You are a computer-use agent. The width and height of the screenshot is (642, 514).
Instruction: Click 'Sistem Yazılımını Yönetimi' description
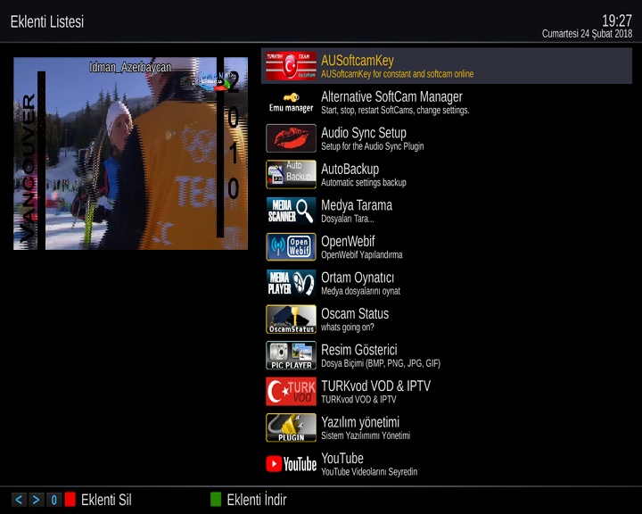tap(366, 435)
